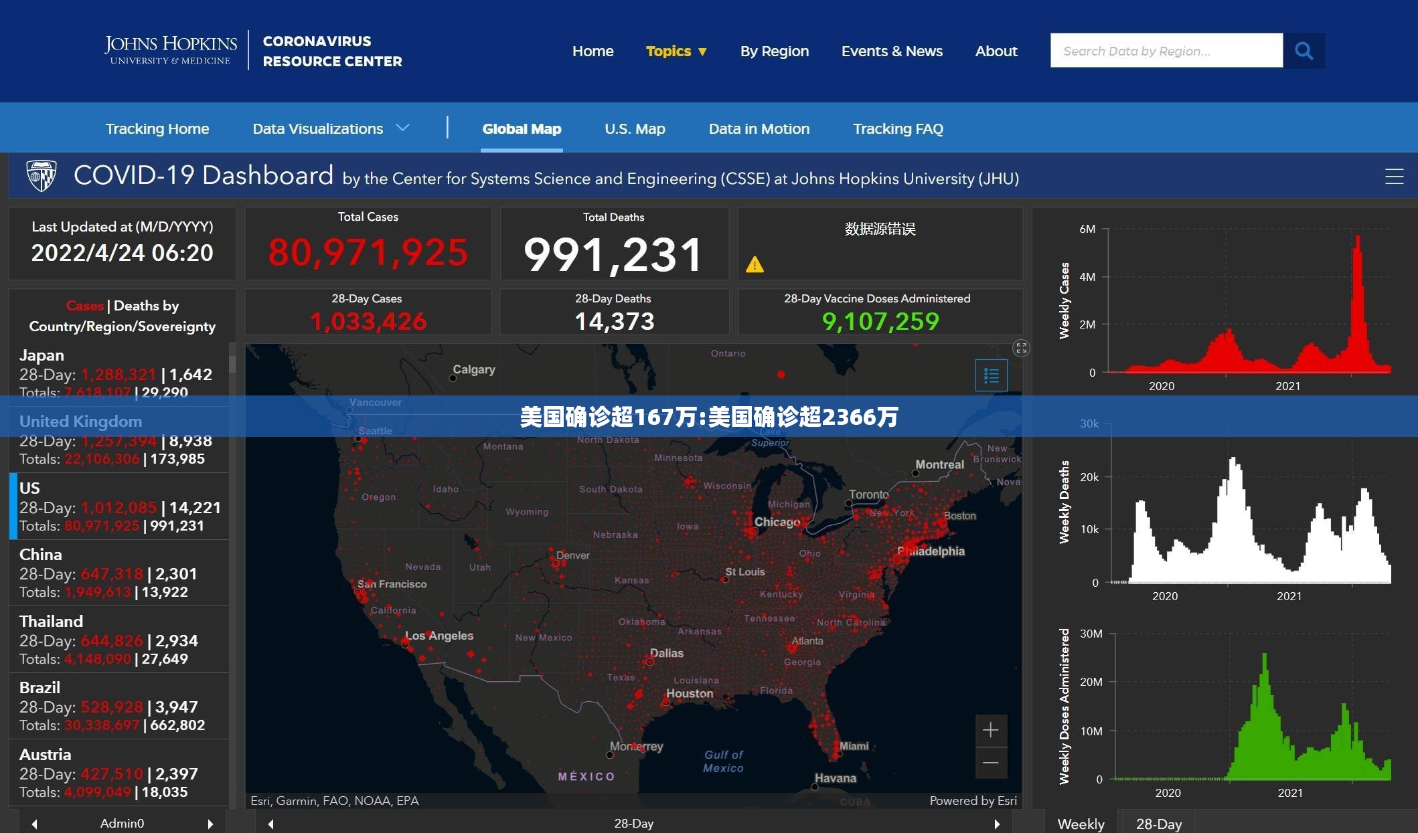Click 28-Day Vaccine Doses 9,107,259 value
The width and height of the screenshot is (1418, 833).
coord(880,321)
